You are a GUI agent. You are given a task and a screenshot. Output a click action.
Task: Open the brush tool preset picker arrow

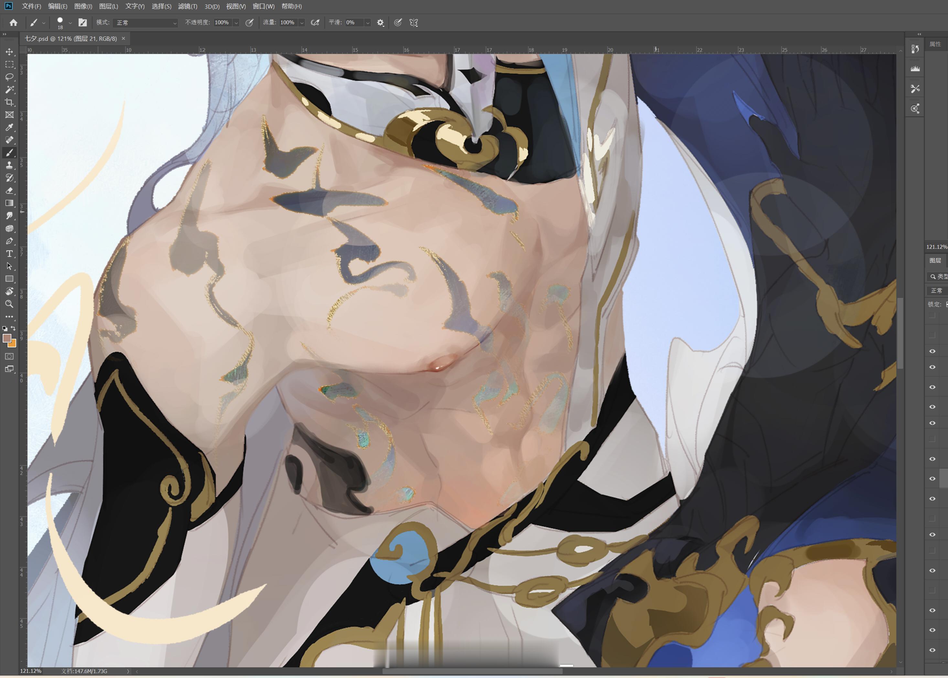[x=43, y=23]
